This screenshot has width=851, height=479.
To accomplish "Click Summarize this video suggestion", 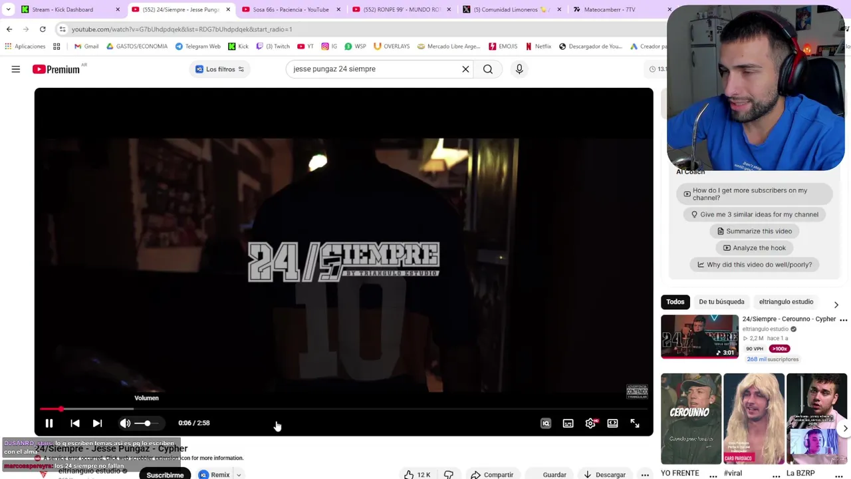I will [x=754, y=231].
